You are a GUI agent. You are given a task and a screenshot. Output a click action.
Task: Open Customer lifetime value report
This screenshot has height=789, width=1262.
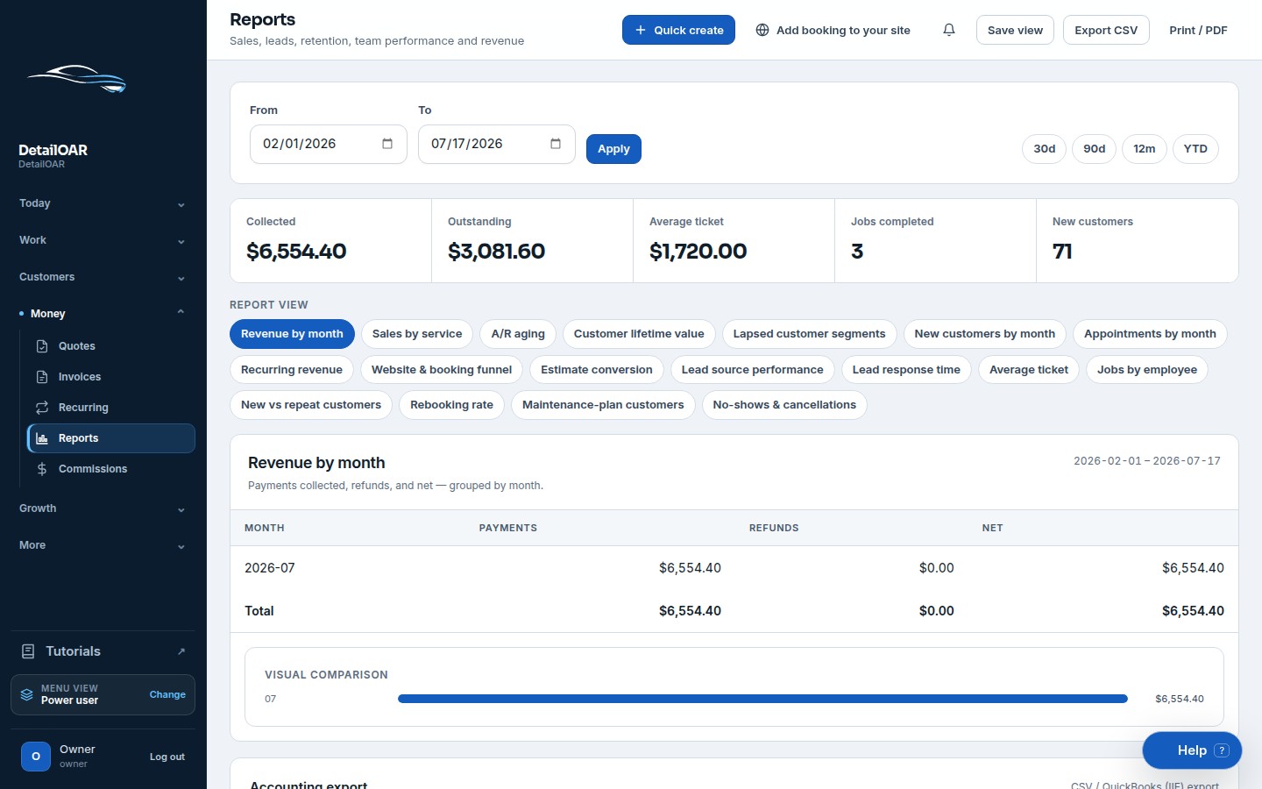[x=639, y=334]
